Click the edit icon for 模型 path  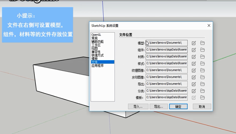[194, 43]
